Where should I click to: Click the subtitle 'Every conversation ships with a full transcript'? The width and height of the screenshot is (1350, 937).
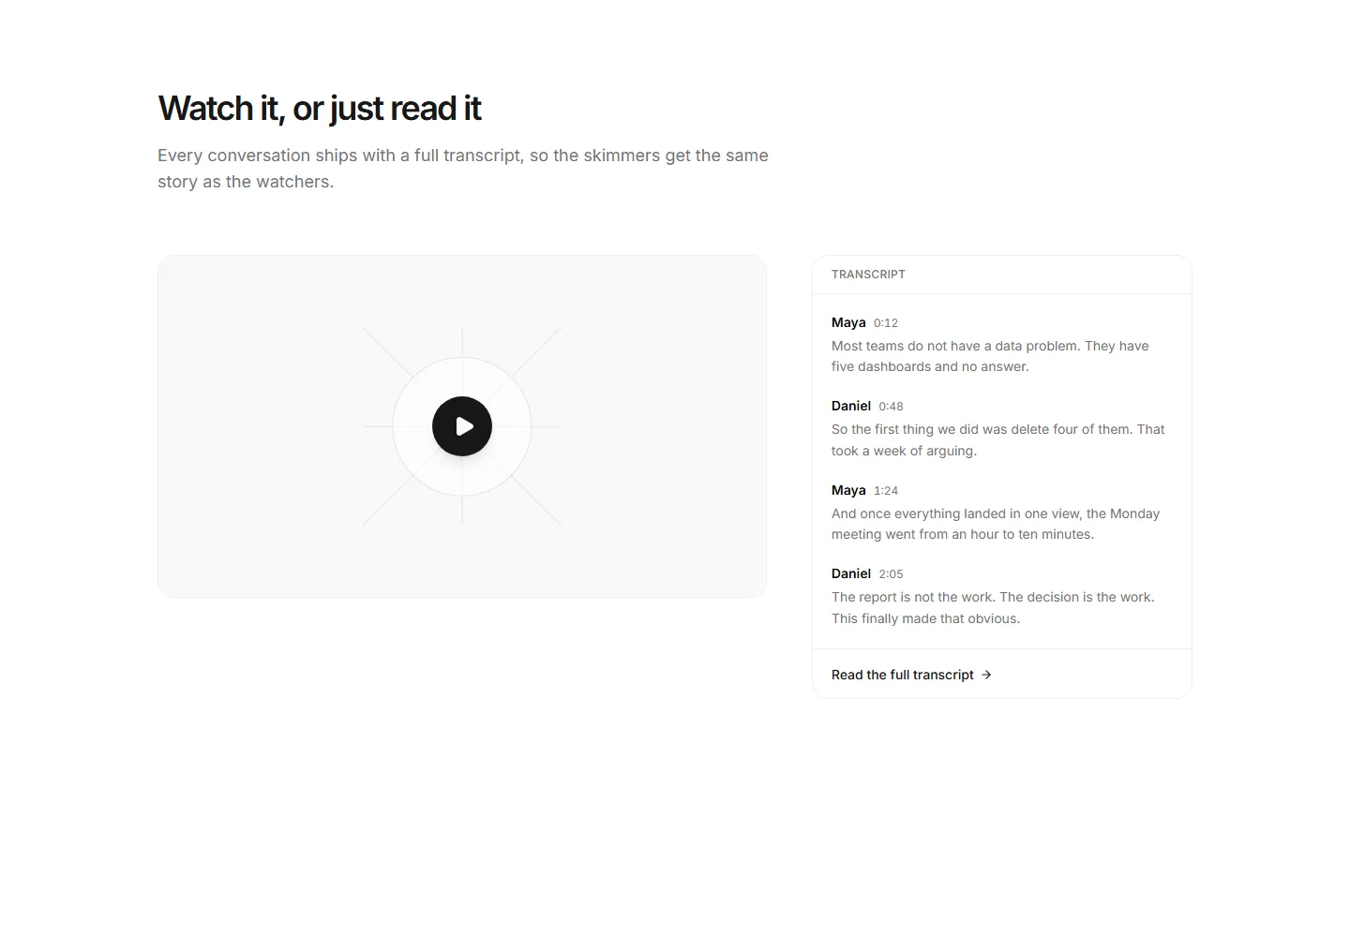pyautogui.click(x=463, y=169)
